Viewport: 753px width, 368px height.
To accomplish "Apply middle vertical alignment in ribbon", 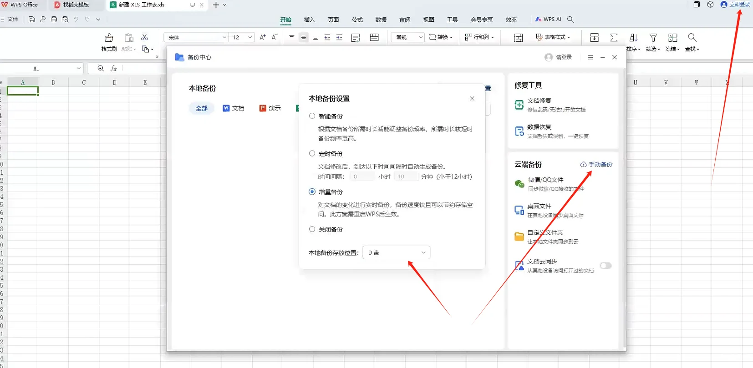I will [x=304, y=37].
